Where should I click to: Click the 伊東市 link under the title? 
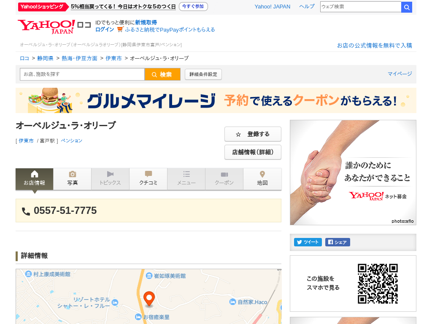[x=26, y=141]
